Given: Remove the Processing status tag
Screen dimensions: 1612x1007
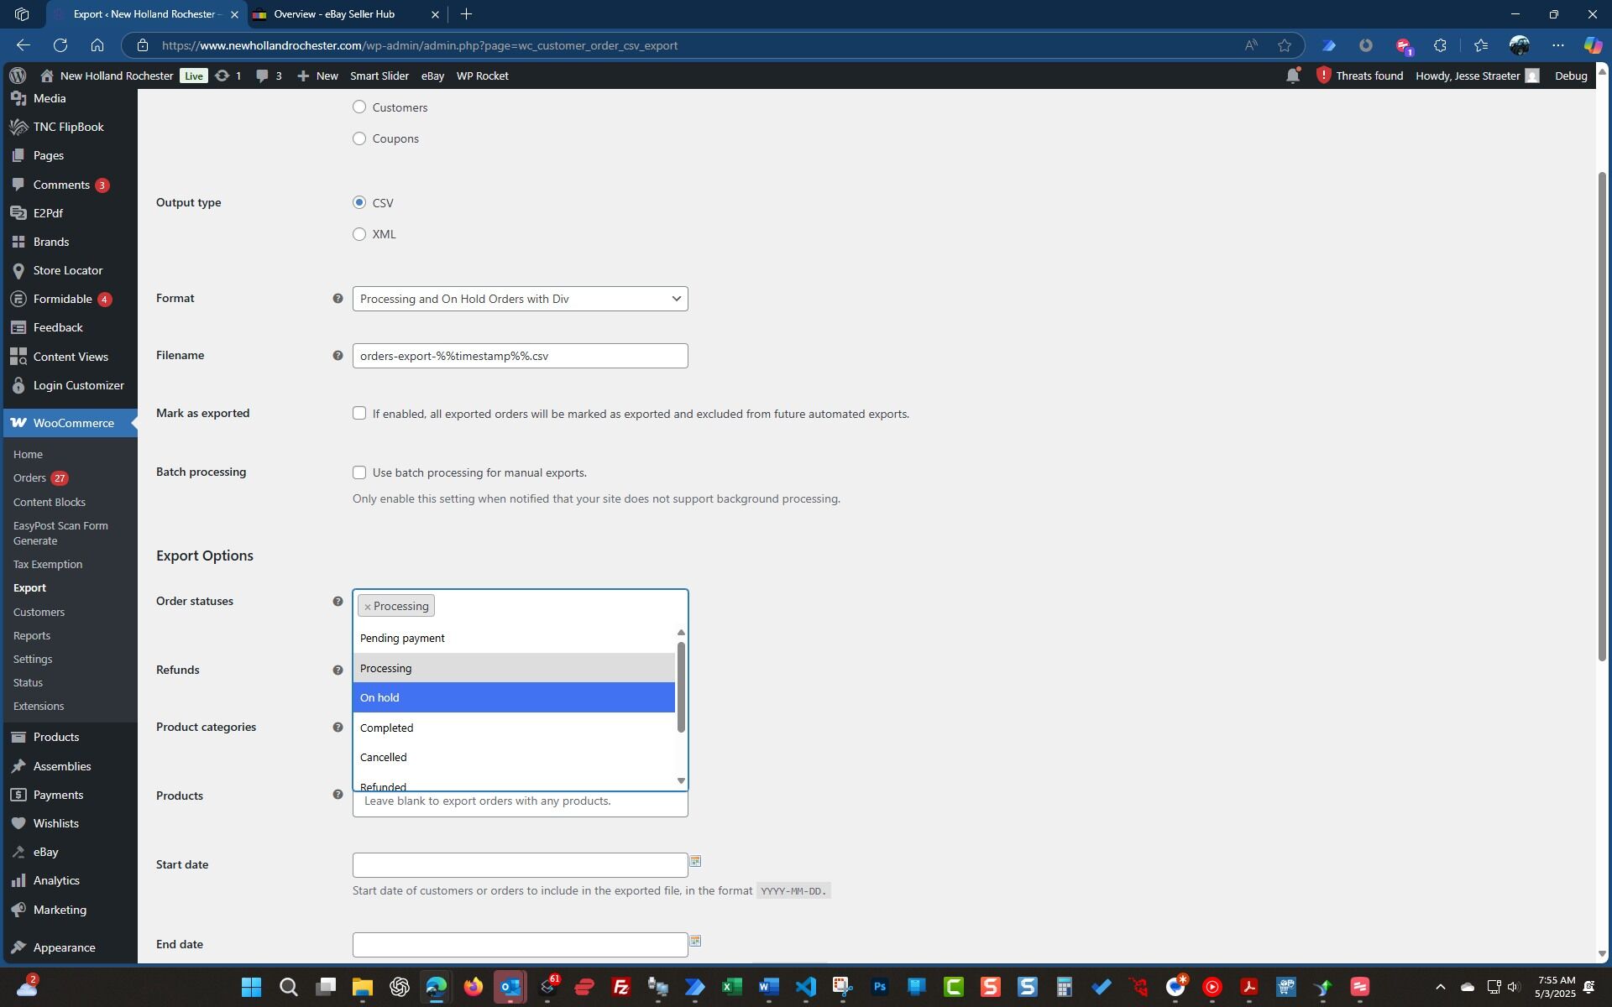Looking at the screenshot, I should 367,607.
